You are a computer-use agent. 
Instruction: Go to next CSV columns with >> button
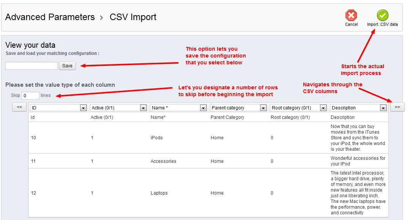pyautogui.click(x=397, y=107)
